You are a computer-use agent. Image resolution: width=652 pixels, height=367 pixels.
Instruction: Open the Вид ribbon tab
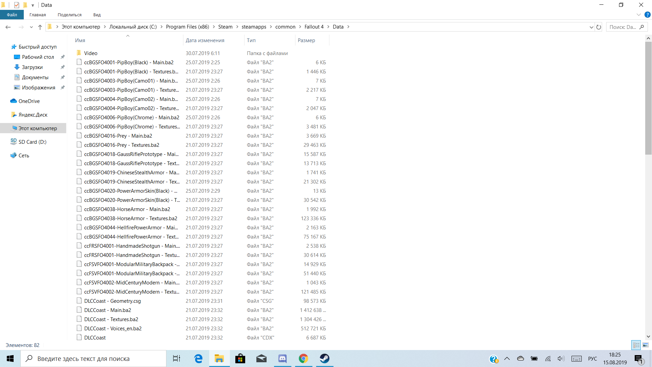point(97,15)
